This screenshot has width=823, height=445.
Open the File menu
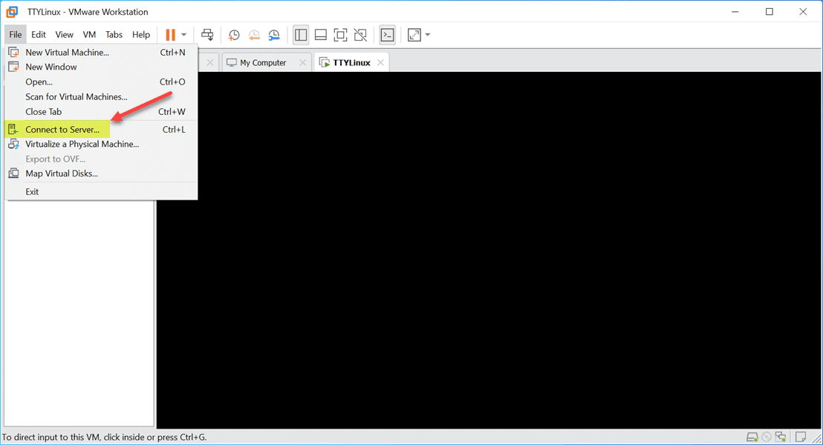(15, 35)
